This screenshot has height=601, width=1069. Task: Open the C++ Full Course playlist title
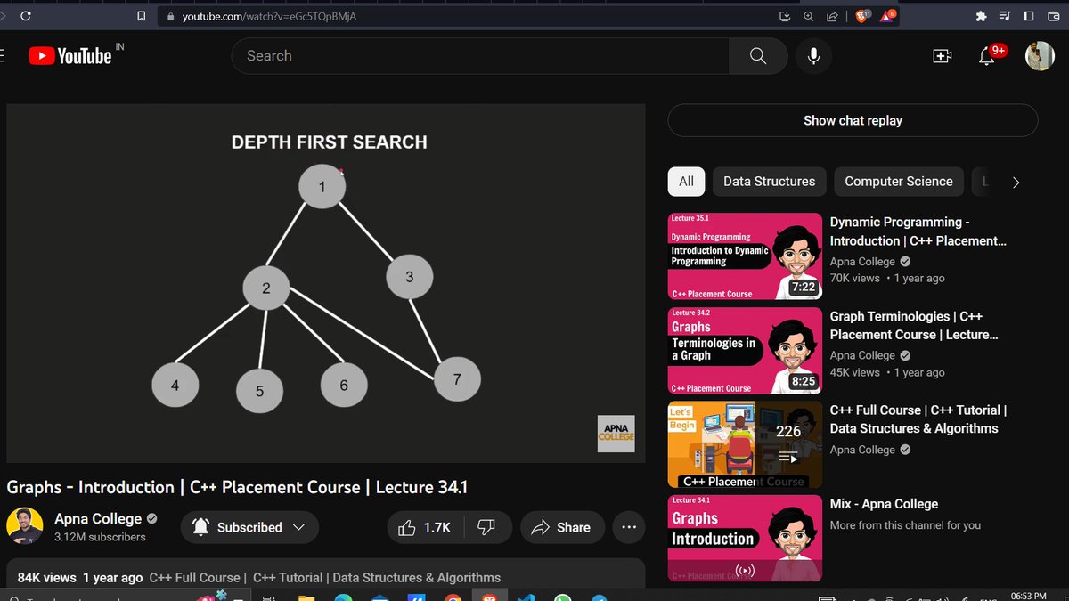click(918, 419)
